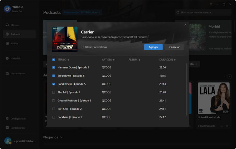Check The Tail Episode 4 checkbox
The width and height of the screenshot is (236, 149).
54,92
